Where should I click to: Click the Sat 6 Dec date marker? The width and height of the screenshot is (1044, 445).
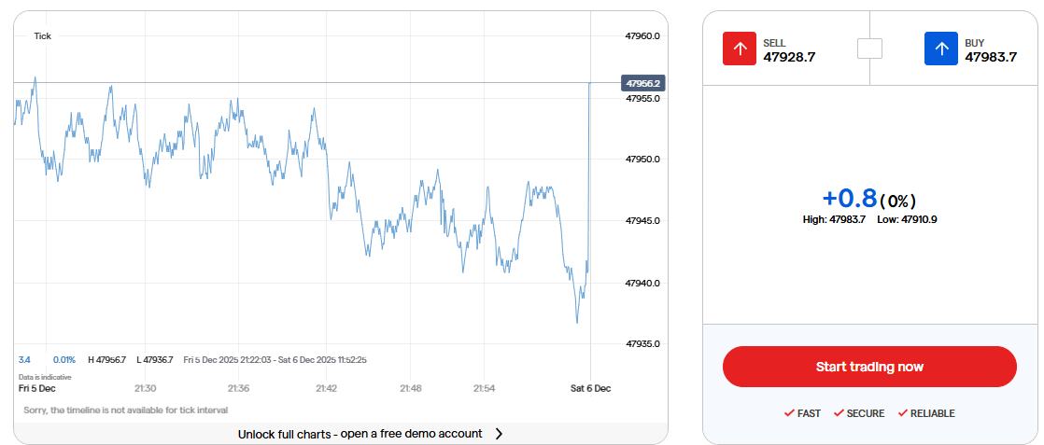590,388
